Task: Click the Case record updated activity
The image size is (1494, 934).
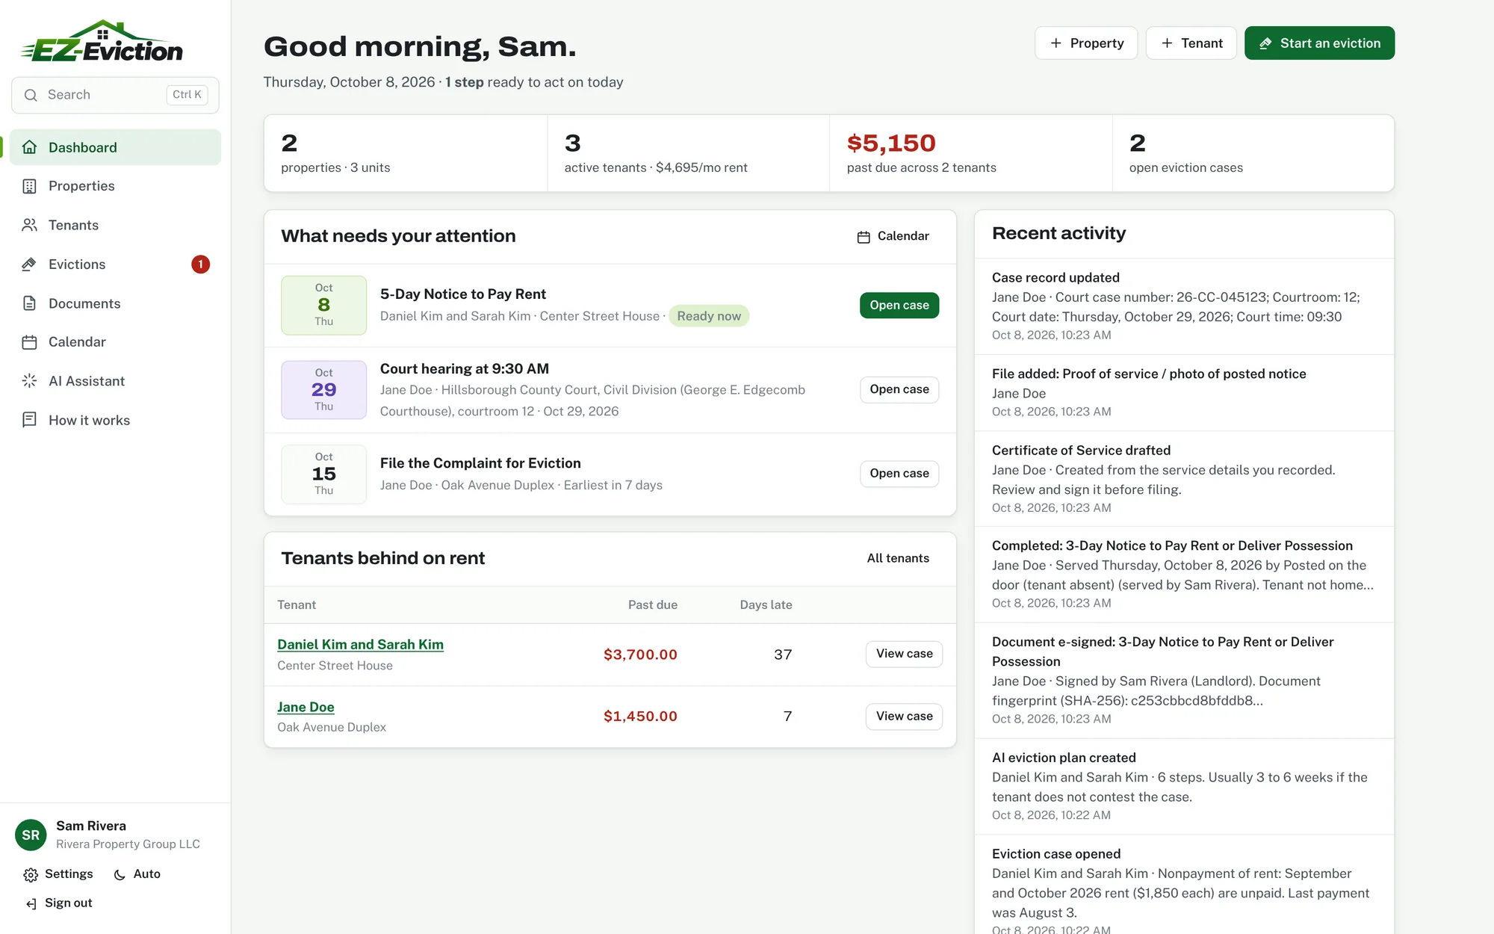Action: (x=1184, y=306)
